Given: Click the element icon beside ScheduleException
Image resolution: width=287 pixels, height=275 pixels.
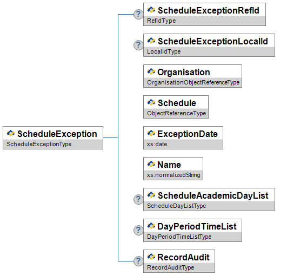Looking at the screenshot, I should point(11,133).
